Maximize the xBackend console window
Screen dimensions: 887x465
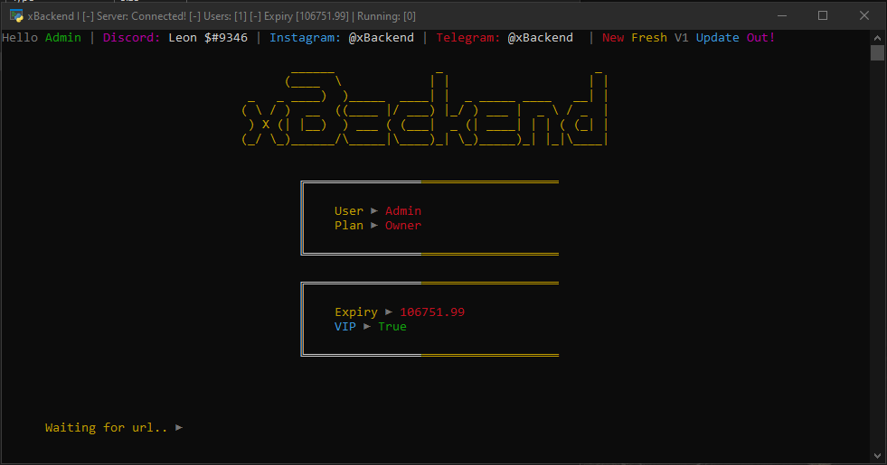point(823,16)
